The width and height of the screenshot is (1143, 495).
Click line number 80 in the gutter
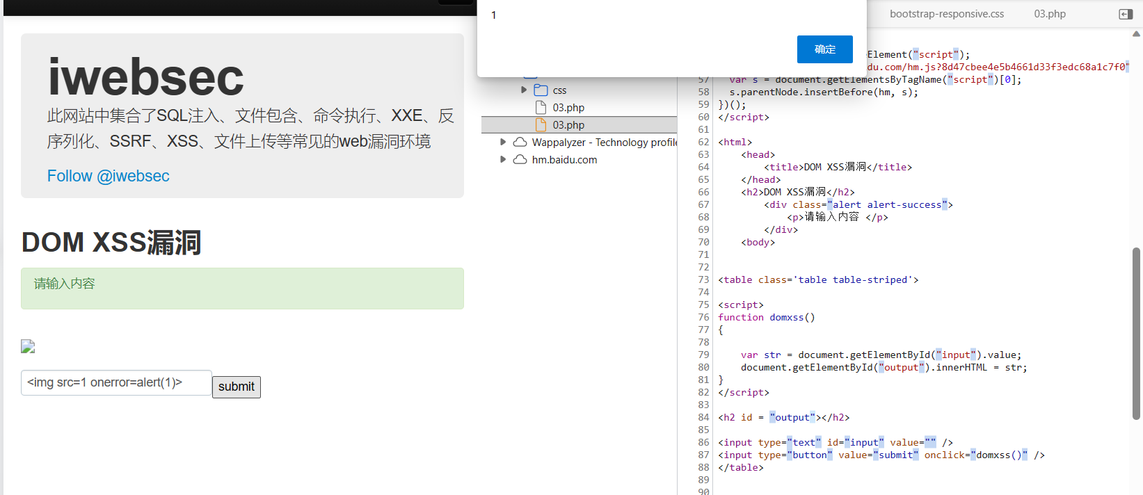click(703, 367)
